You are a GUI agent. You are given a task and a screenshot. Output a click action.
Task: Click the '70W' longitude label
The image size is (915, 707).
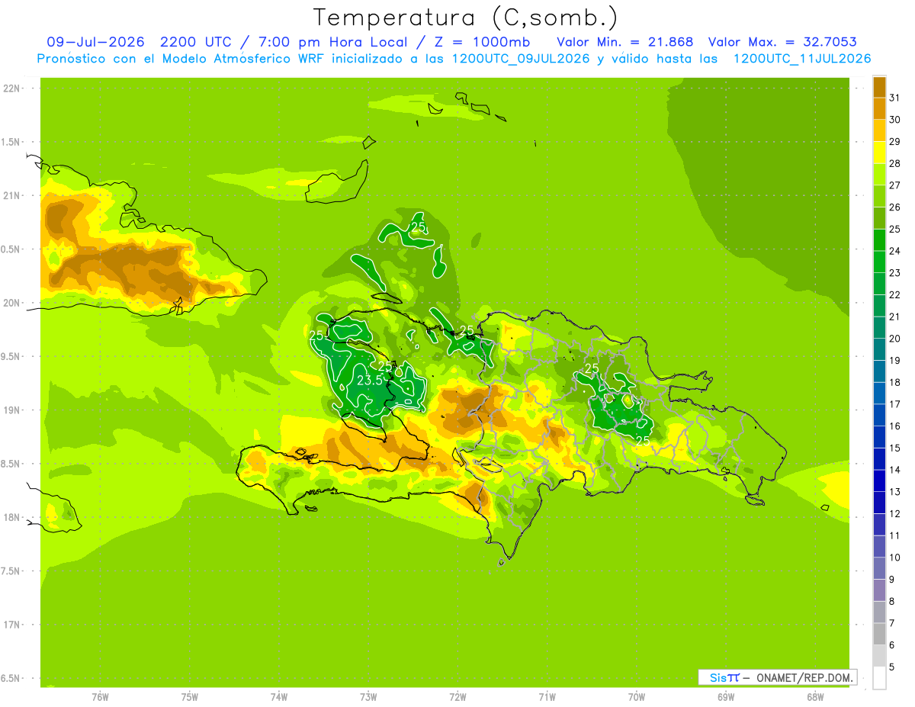[x=637, y=697]
